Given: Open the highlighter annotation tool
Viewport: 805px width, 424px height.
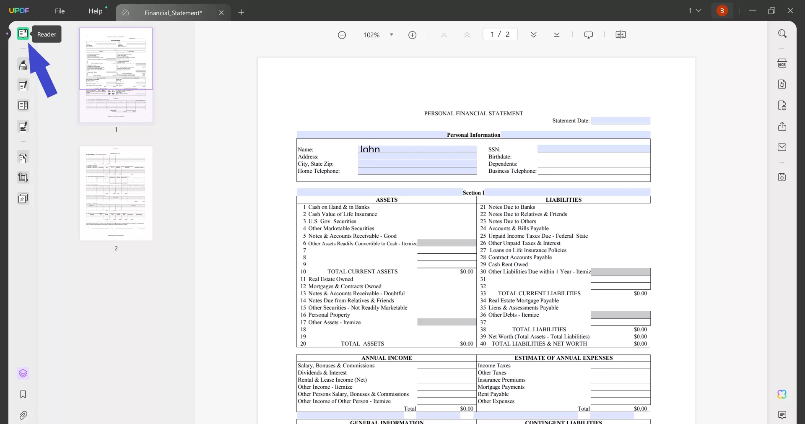Looking at the screenshot, I should pos(23,64).
